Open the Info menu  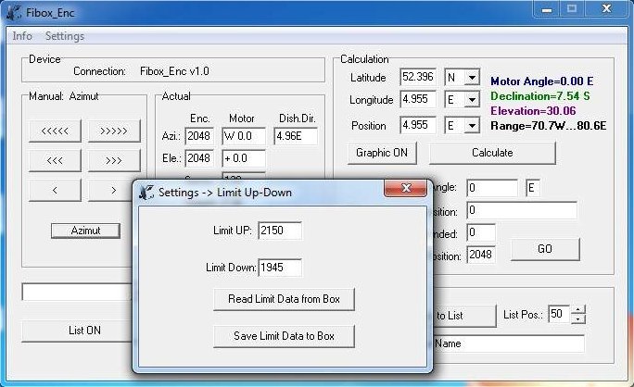tap(21, 36)
